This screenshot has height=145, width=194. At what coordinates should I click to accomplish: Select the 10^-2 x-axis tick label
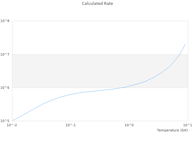tap(12, 125)
